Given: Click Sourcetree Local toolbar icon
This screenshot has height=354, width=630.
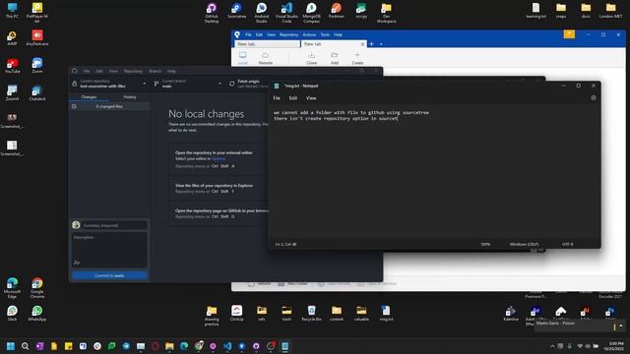Looking at the screenshot, I should click(243, 58).
